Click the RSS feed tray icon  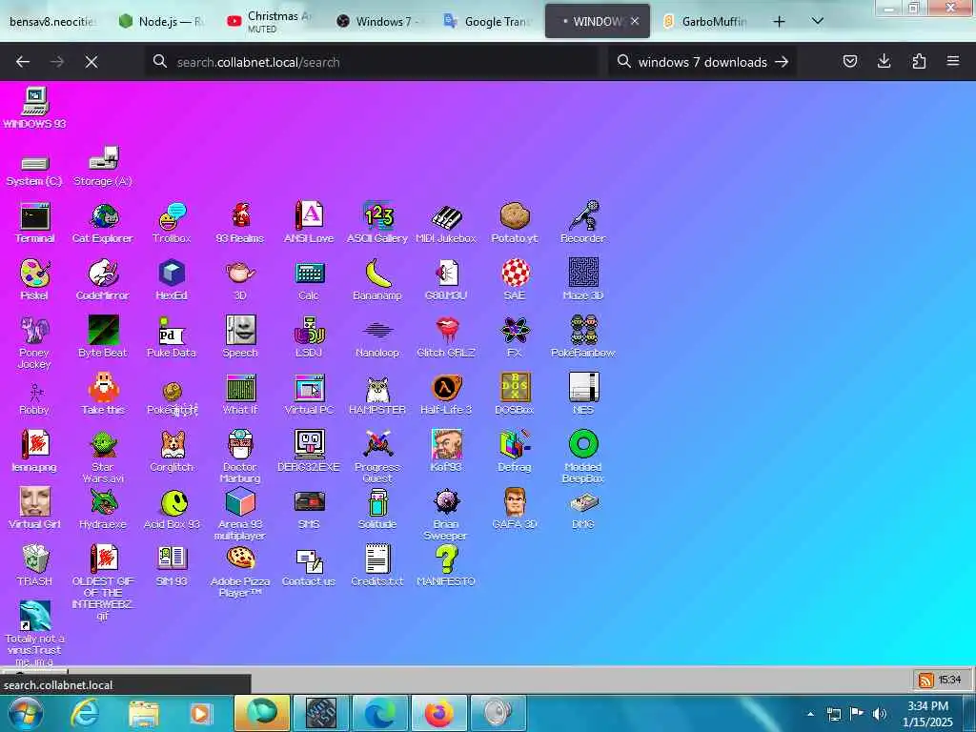(926, 680)
